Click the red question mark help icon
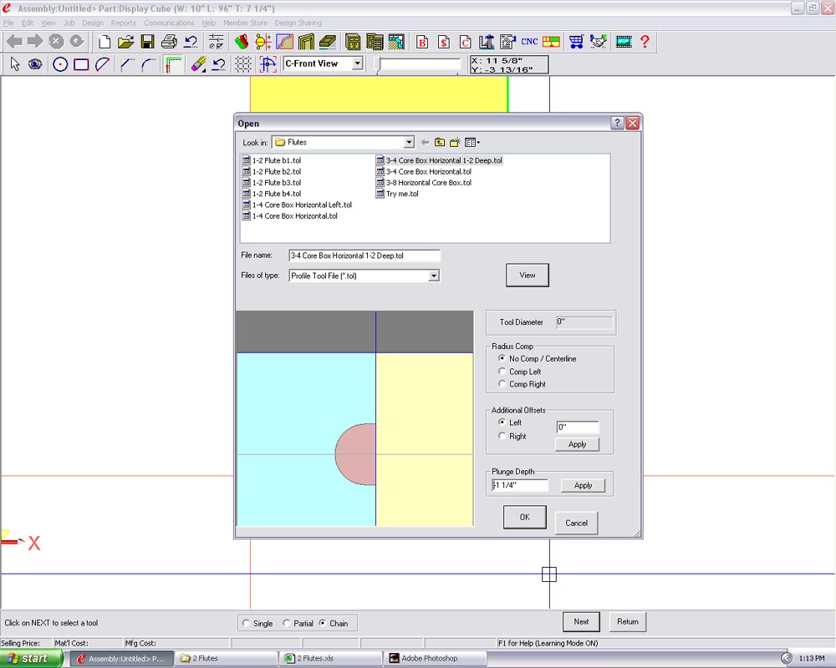 645,42
